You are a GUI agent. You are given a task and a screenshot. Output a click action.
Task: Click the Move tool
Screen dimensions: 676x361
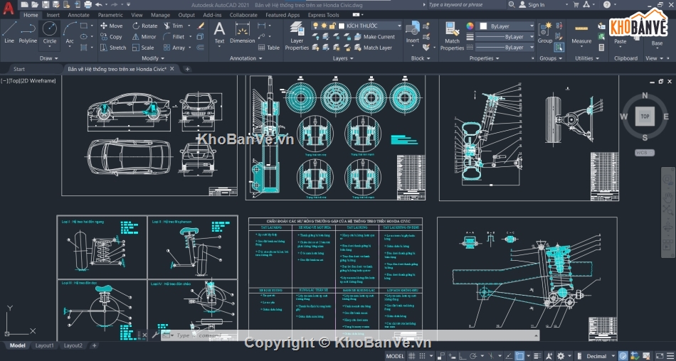111,26
